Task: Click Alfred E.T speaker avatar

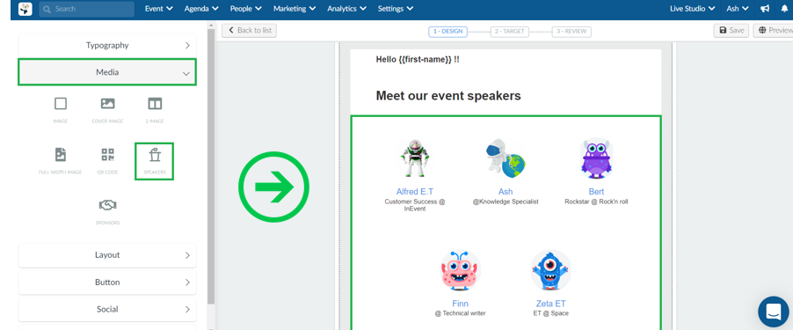Action: point(414,158)
